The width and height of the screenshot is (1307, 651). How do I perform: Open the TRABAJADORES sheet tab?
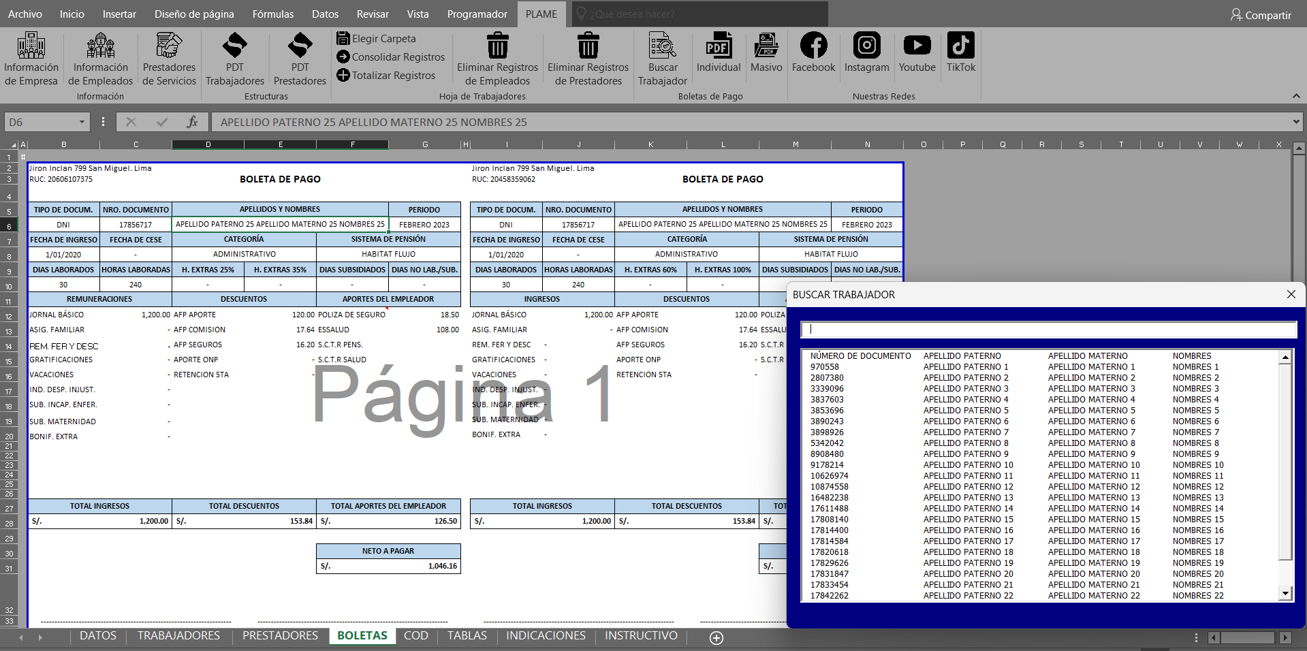[178, 635]
